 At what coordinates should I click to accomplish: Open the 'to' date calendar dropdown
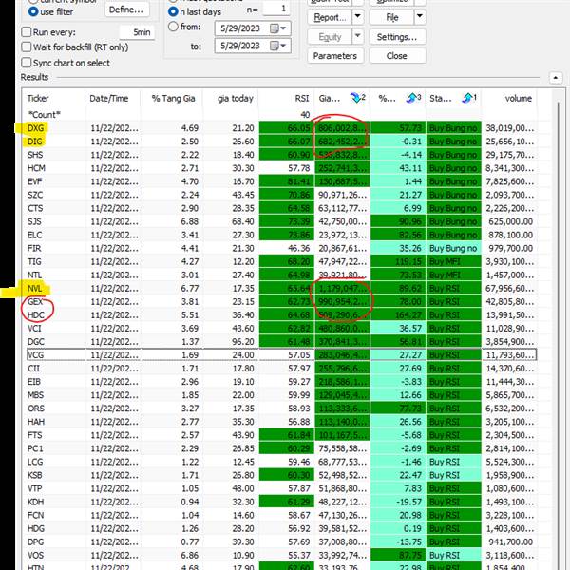pos(278,46)
